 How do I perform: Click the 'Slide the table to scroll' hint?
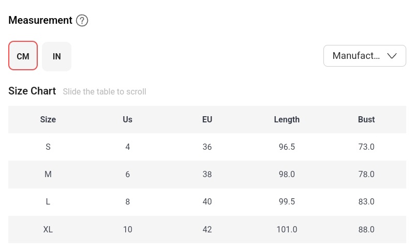105,92
